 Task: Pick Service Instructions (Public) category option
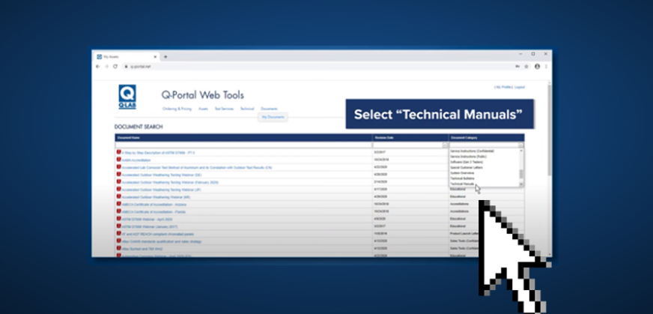tap(468, 157)
